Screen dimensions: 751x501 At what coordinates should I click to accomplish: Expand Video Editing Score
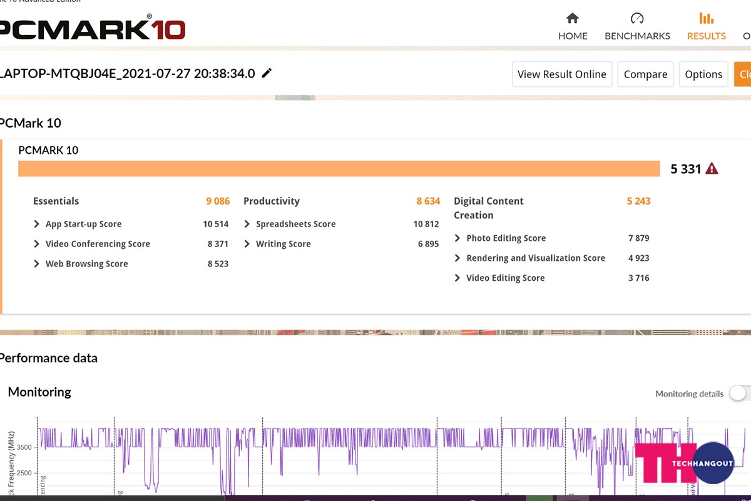coord(457,278)
